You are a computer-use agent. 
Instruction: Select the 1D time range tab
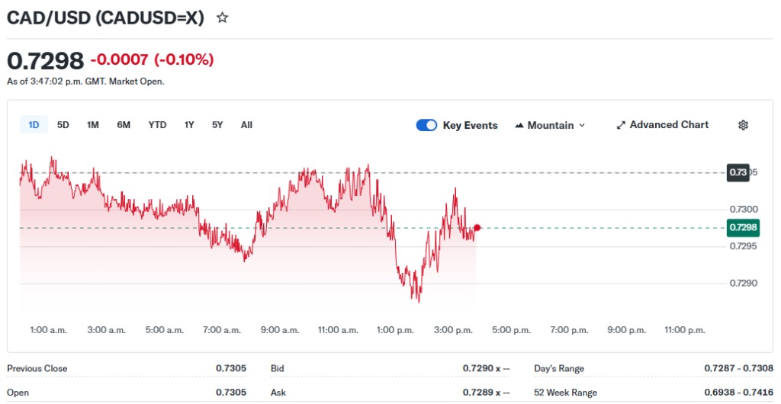tap(34, 125)
